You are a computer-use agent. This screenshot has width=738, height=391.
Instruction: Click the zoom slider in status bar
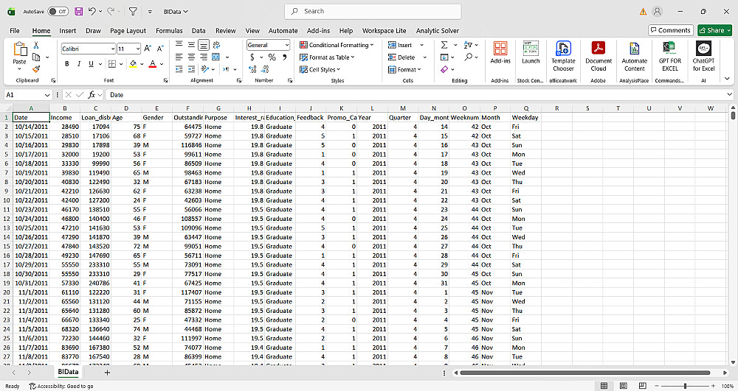coord(686,386)
